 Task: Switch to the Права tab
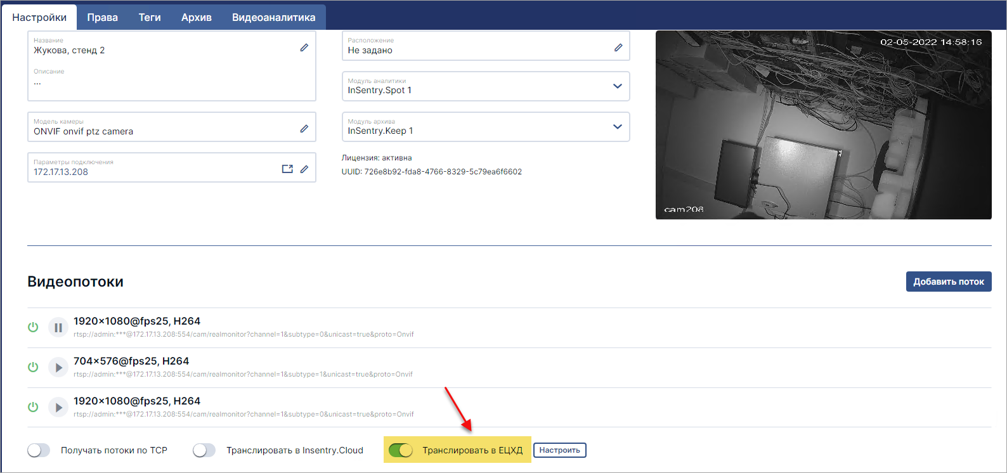pyautogui.click(x=103, y=17)
